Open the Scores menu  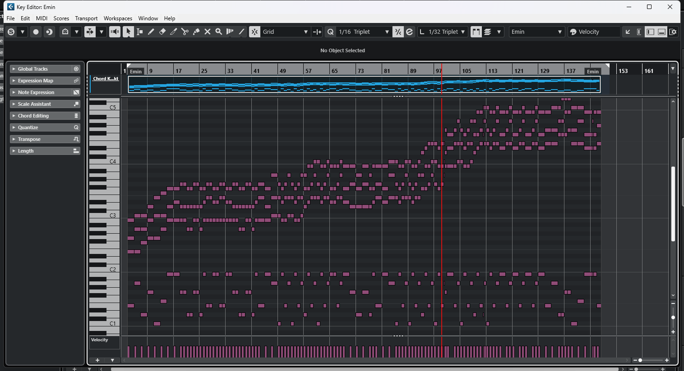pyautogui.click(x=61, y=18)
